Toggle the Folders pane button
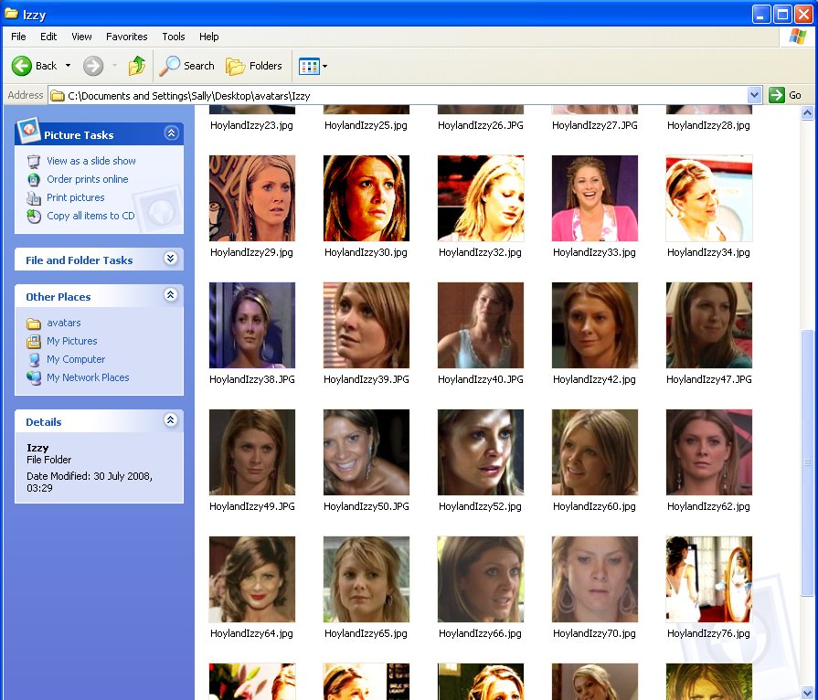Screen dimensions: 818x700 (x=254, y=66)
